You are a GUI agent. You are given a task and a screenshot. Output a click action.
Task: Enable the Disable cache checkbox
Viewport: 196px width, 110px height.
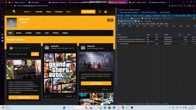142,18
